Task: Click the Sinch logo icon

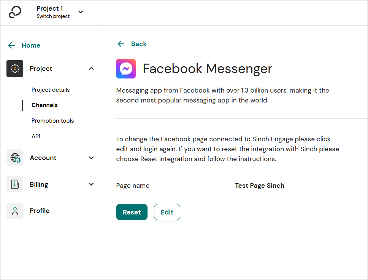Action: [x=15, y=12]
